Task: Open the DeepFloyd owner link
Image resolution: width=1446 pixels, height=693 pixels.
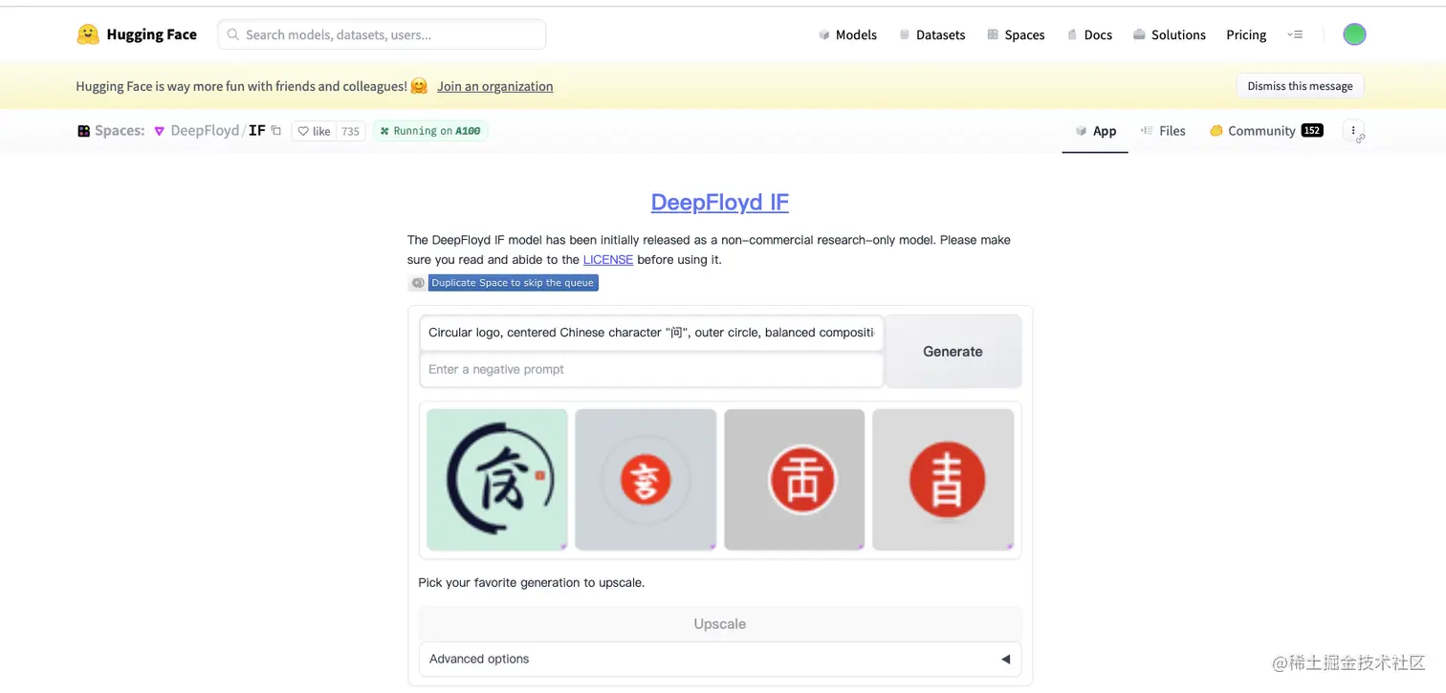Action: tap(205, 131)
